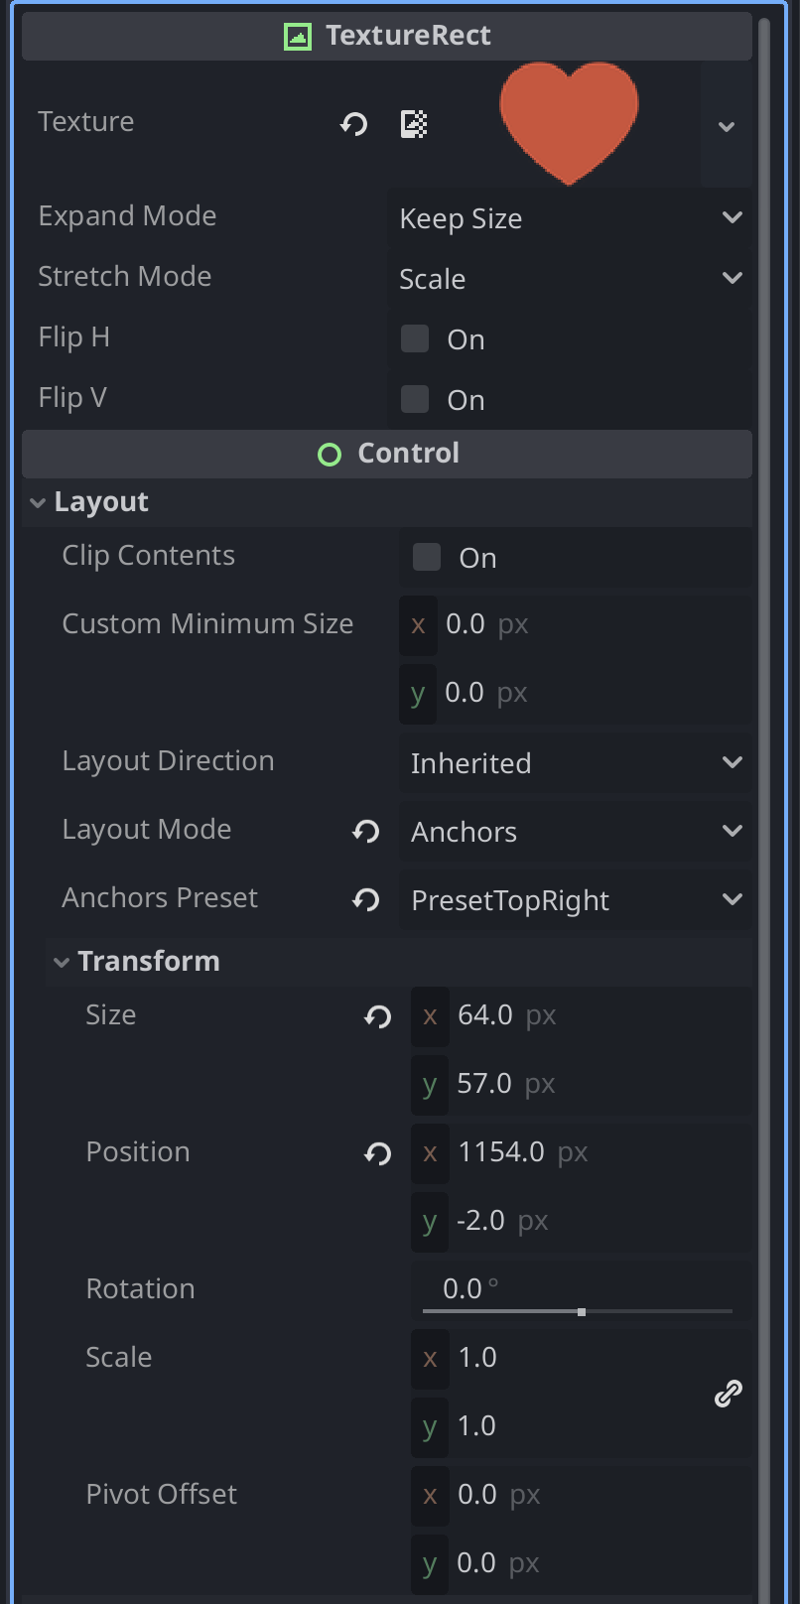
Task: Reset the Anchors Preset property
Action: [x=366, y=900]
